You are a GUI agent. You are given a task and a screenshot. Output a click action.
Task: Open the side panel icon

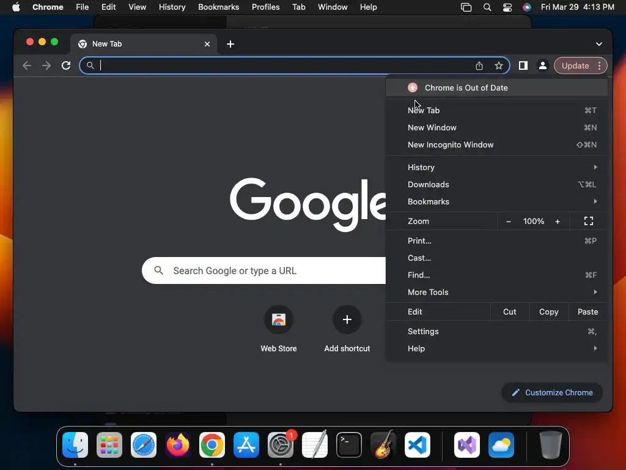pyautogui.click(x=523, y=65)
